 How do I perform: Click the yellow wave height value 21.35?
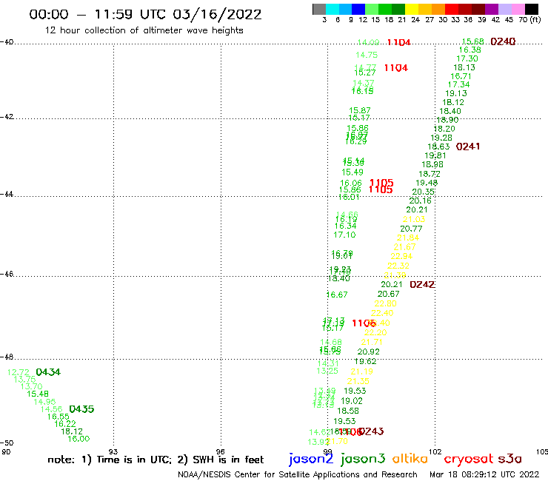(x=358, y=381)
